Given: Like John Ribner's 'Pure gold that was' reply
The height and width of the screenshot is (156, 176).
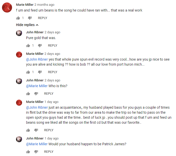Looking at the screenshot, I should click(x=28, y=46).
